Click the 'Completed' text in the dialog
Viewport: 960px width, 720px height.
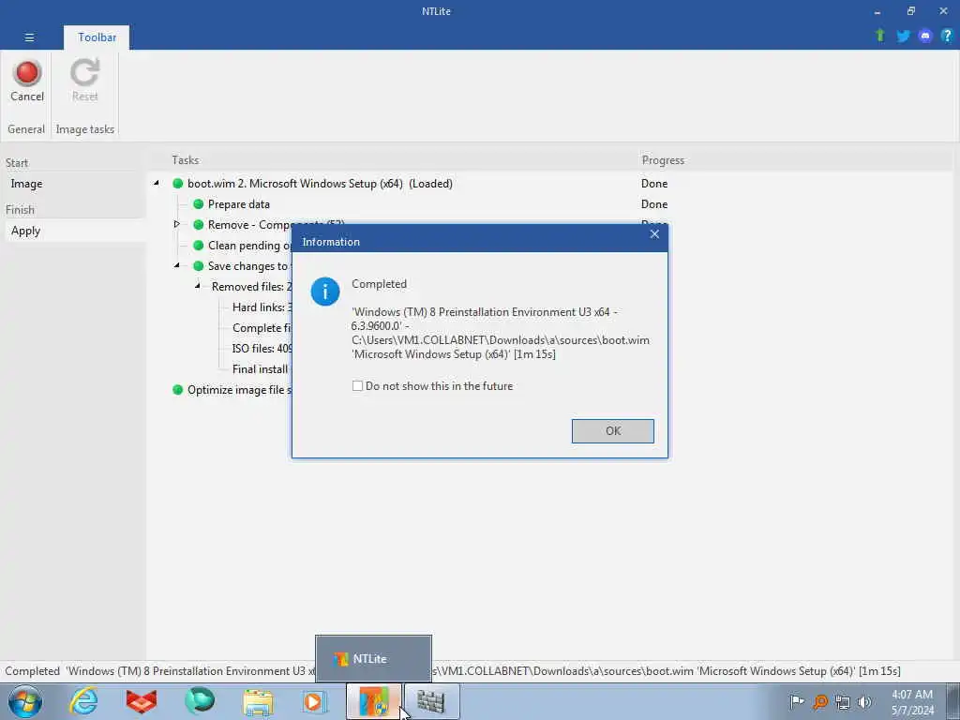coord(379,284)
